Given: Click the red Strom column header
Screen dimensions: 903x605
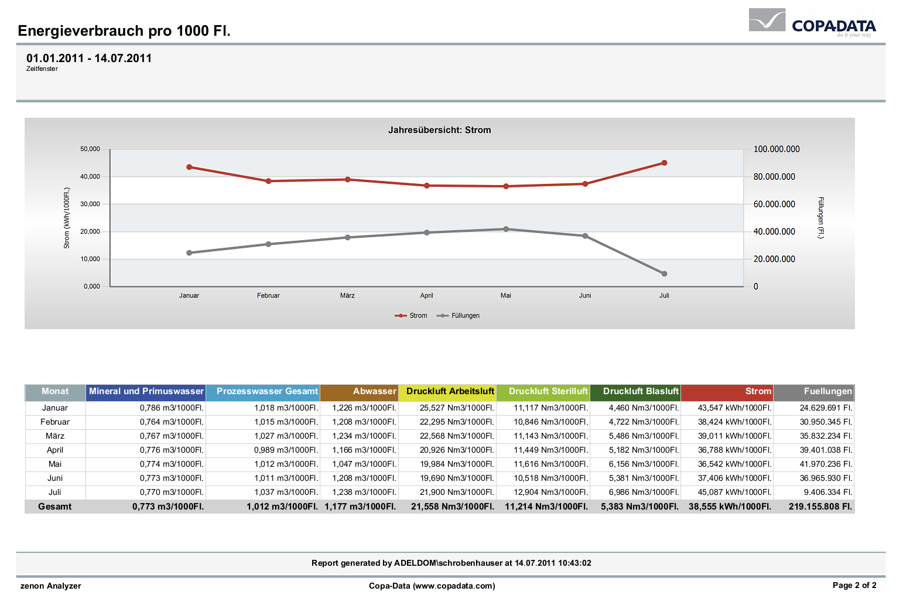Looking at the screenshot, I should pyautogui.click(x=727, y=392).
